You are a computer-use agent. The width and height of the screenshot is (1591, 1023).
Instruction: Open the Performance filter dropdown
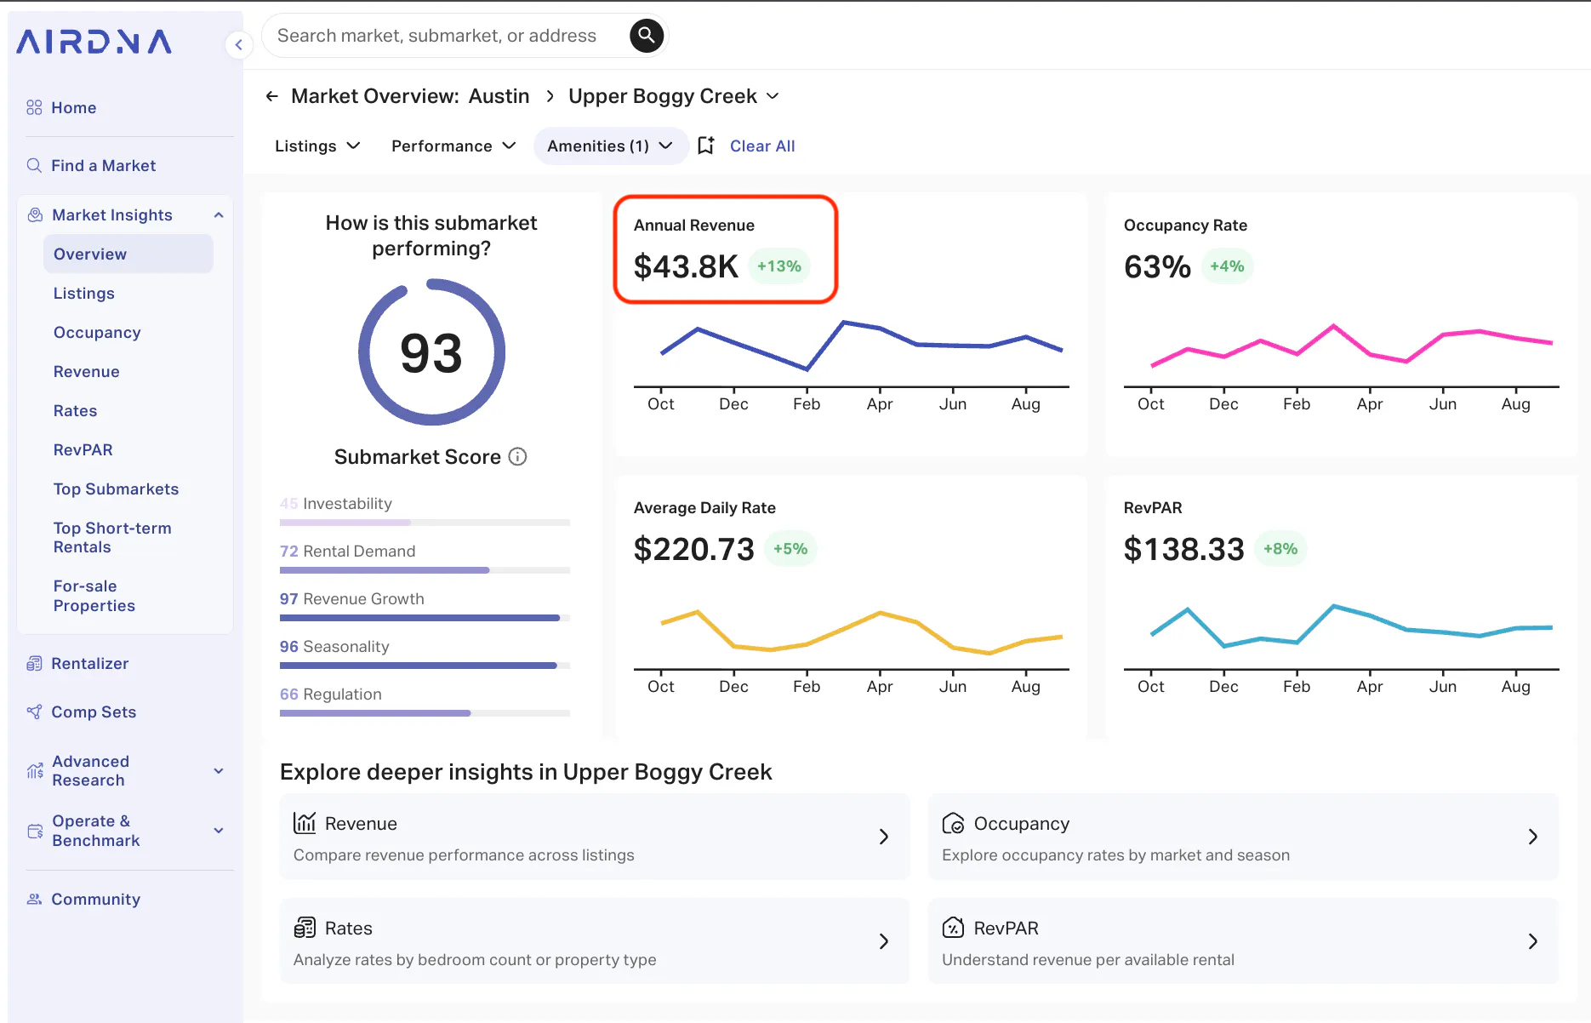[x=453, y=146]
